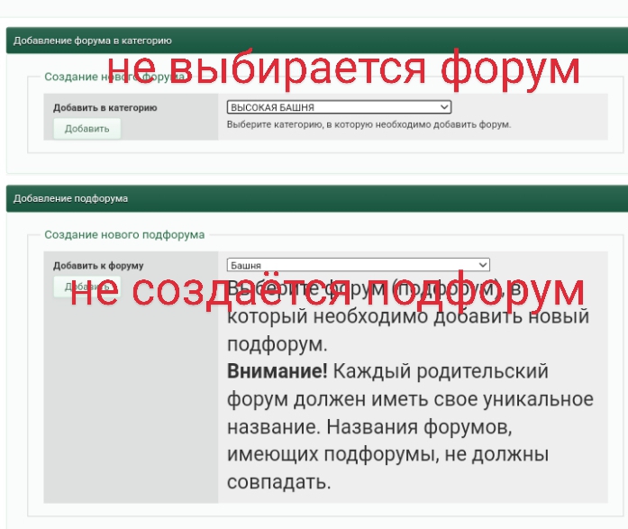Click the red text не создаётся подфорум
This screenshot has height=529, width=628.
coord(328,291)
